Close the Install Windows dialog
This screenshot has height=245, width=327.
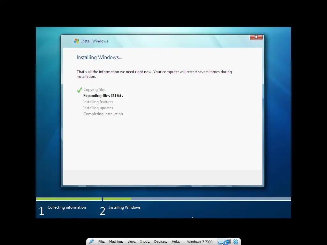[x=256, y=37]
